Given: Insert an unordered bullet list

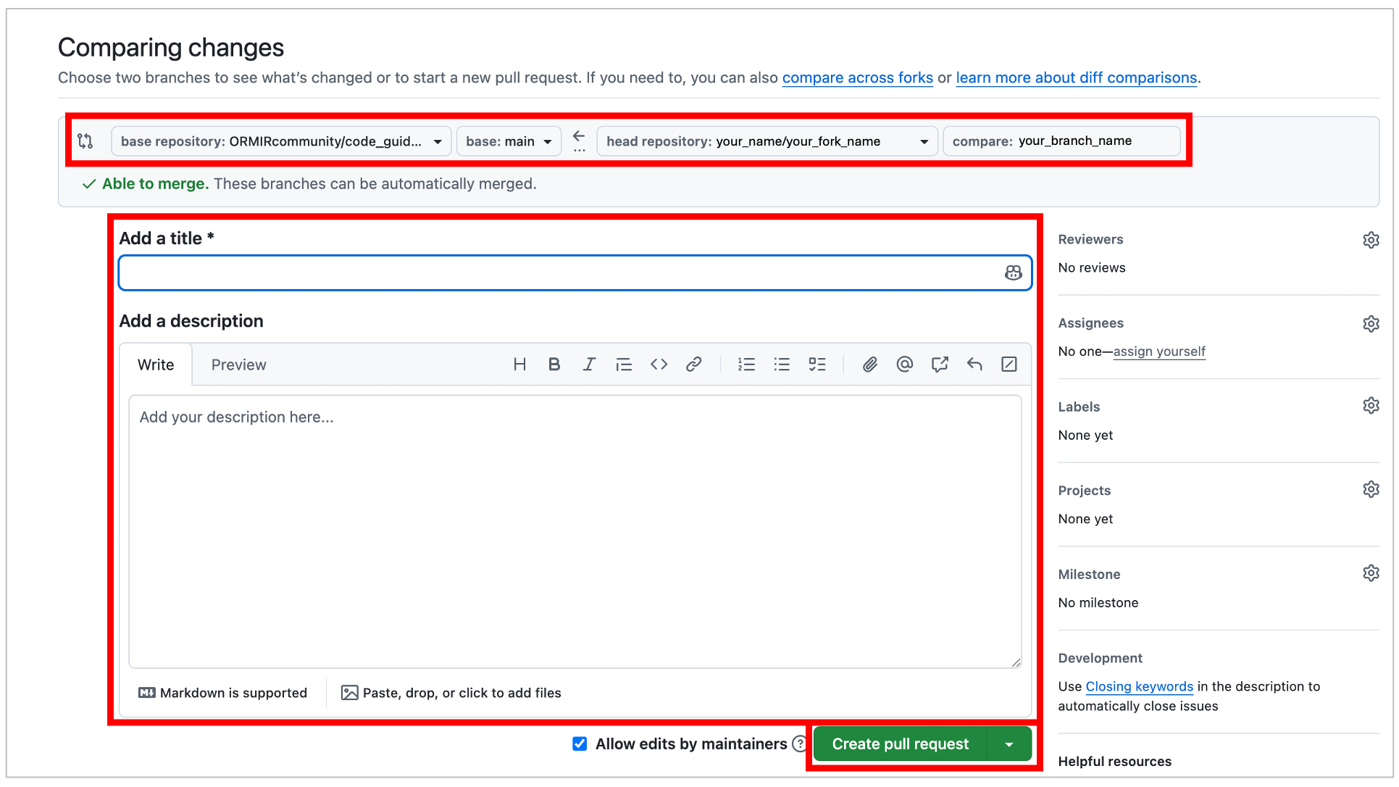Looking at the screenshot, I should tap(782, 365).
